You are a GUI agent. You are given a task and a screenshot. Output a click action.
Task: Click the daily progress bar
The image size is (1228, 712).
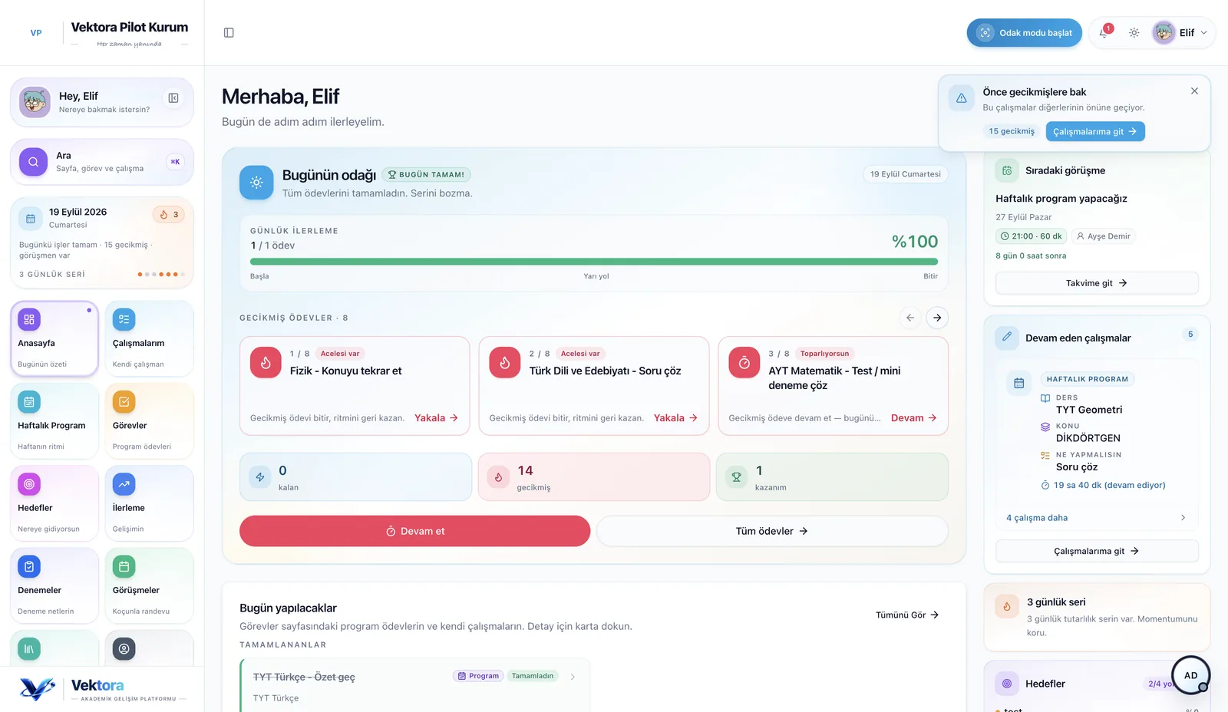pyautogui.click(x=594, y=262)
